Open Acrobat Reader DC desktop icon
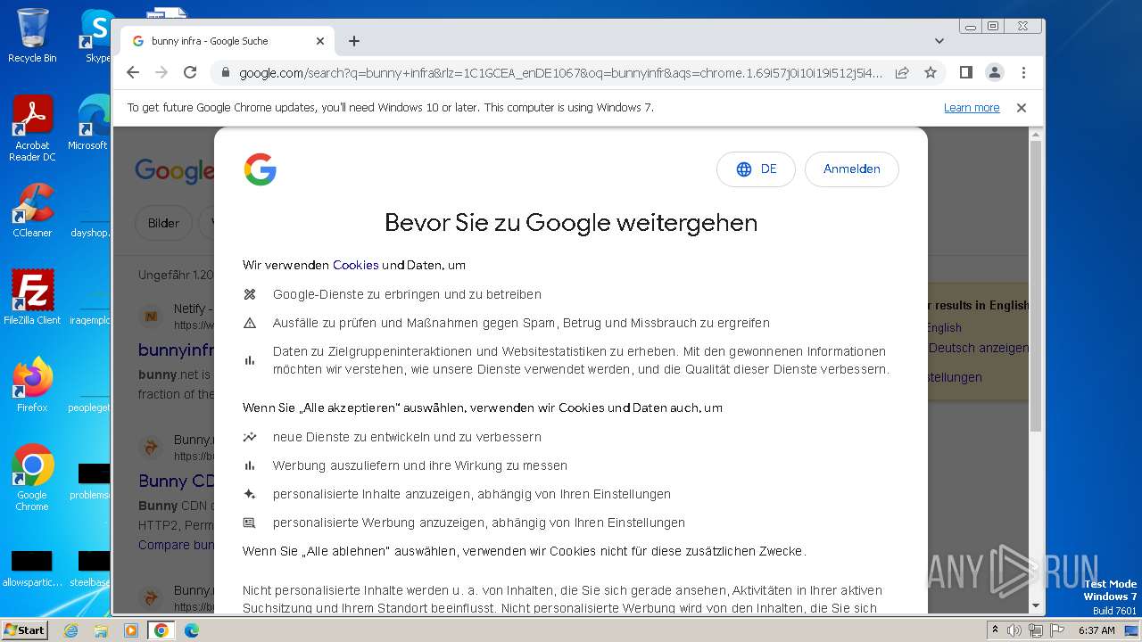1142x642 pixels. pyautogui.click(x=32, y=128)
